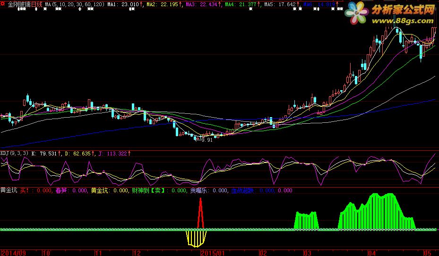
Task: Click the MA5: 17.642 value
Action: (x=280, y=4)
